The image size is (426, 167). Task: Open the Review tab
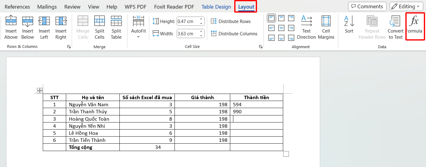pyautogui.click(x=72, y=7)
